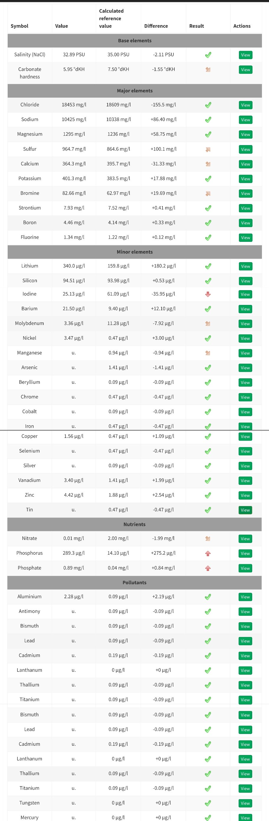View the Iodine measurement details
This screenshot has height=821, width=269.
(x=245, y=294)
